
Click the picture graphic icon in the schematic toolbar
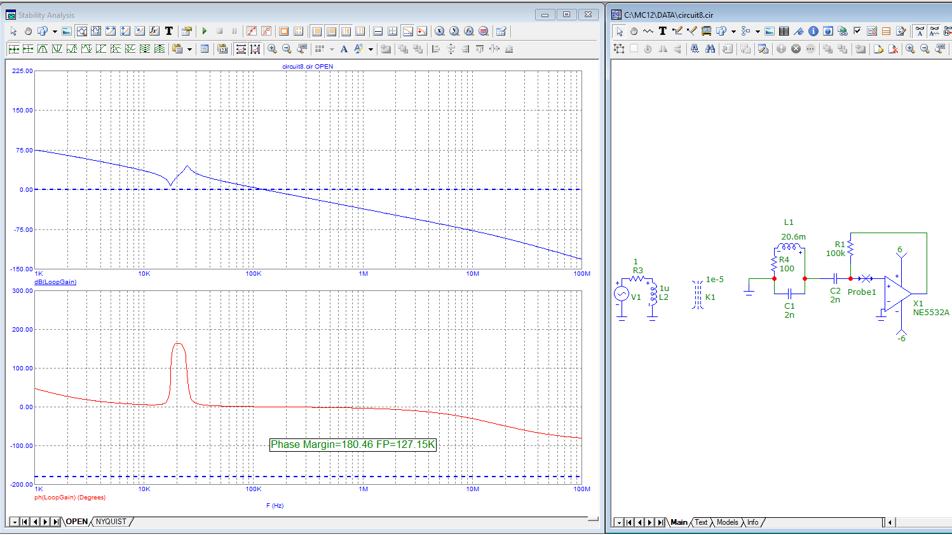[770, 30]
